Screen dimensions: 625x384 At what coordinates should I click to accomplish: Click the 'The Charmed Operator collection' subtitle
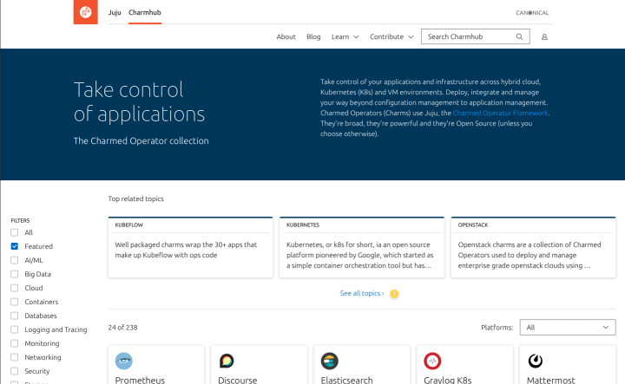[x=141, y=141]
